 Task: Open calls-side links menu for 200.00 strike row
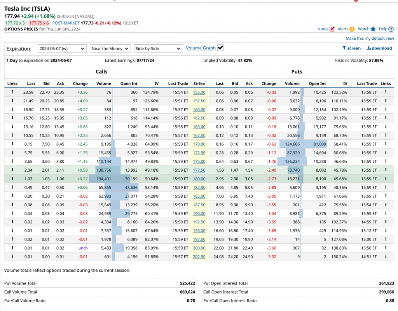(x=12, y=248)
